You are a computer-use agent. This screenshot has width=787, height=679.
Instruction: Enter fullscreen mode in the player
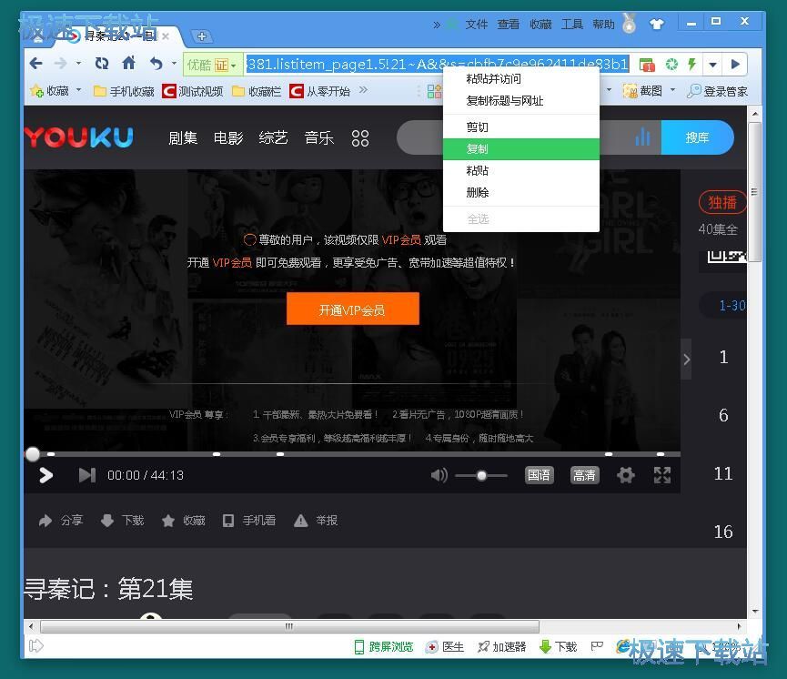click(661, 474)
